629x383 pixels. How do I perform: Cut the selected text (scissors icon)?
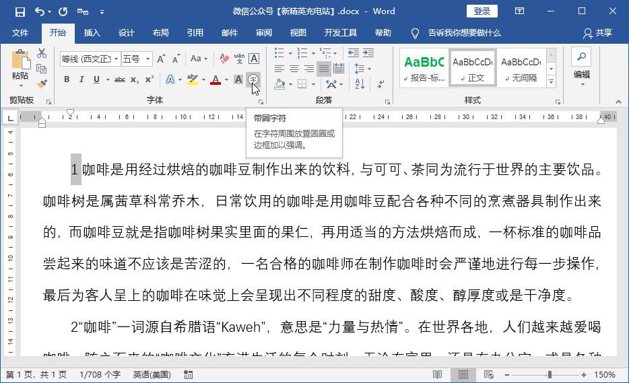coord(42,53)
